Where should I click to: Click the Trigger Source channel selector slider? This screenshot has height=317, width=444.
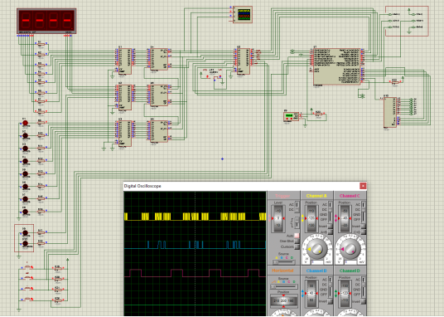[x=283, y=262]
